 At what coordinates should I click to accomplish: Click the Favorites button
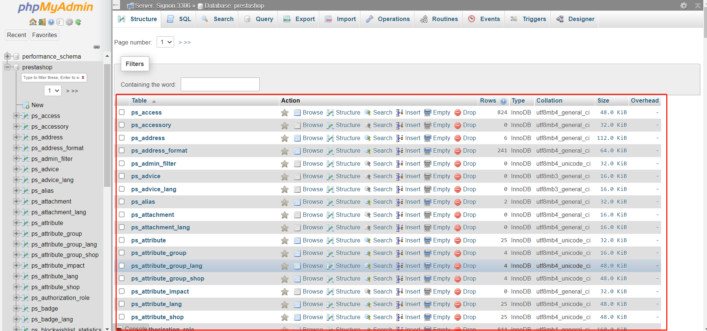(44, 35)
